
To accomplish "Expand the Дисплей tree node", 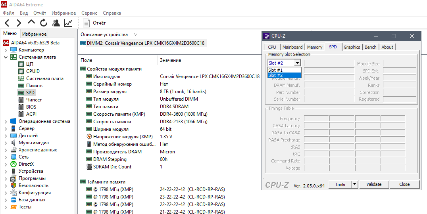I will click(6, 136).
